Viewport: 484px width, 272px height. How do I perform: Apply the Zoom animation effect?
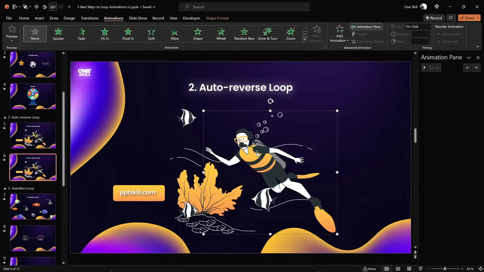point(291,34)
